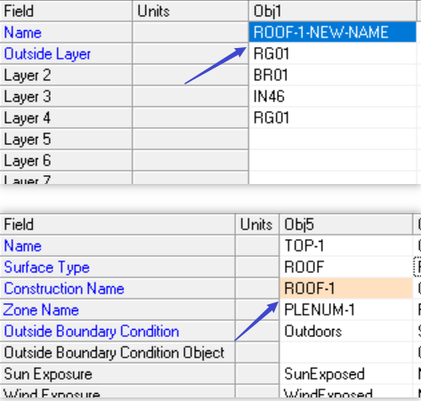
Task: Select Layer 4 value RG01
Action: (x=333, y=117)
